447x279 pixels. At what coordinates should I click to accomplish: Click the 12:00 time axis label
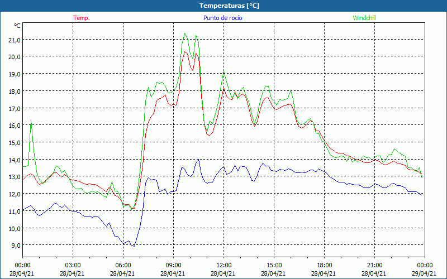click(x=224, y=266)
